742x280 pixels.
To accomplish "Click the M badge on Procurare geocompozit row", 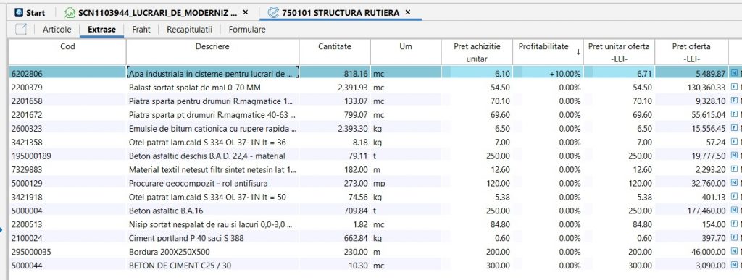I will [735, 183].
